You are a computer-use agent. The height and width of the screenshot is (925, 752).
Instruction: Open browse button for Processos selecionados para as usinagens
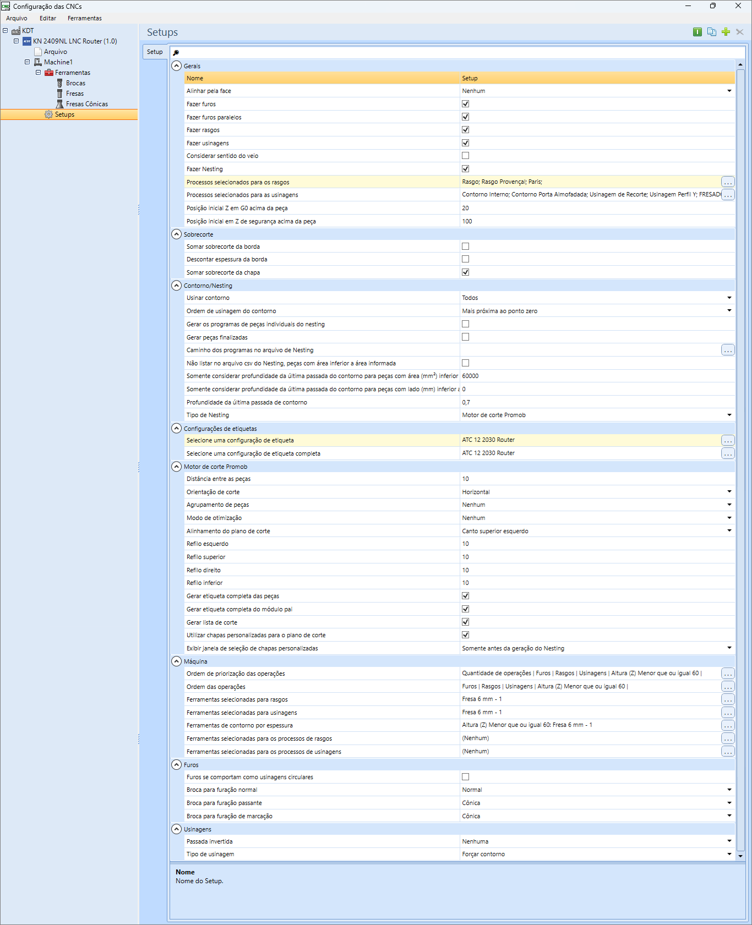(728, 195)
